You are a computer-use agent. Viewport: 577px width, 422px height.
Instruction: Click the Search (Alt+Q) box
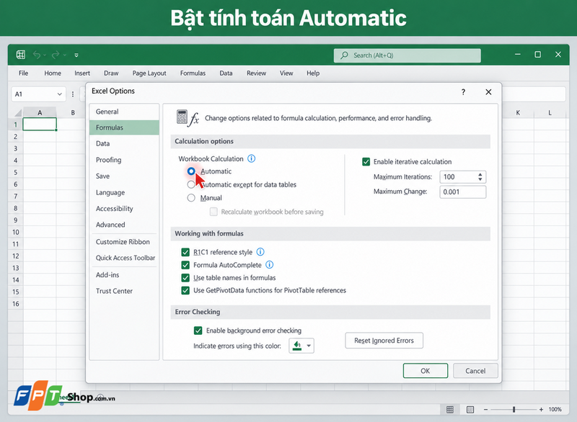pyautogui.click(x=407, y=55)
